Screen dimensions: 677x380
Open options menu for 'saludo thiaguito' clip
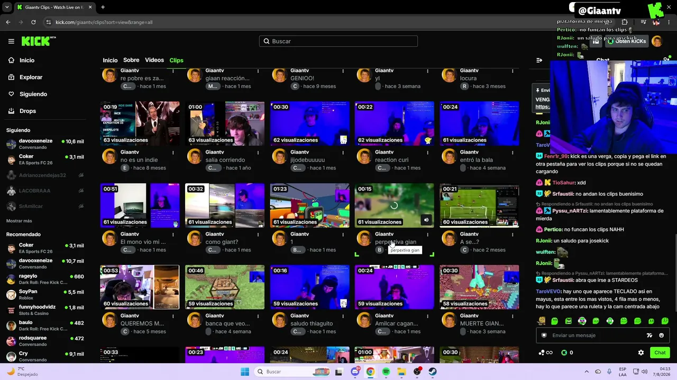(343, 316)
